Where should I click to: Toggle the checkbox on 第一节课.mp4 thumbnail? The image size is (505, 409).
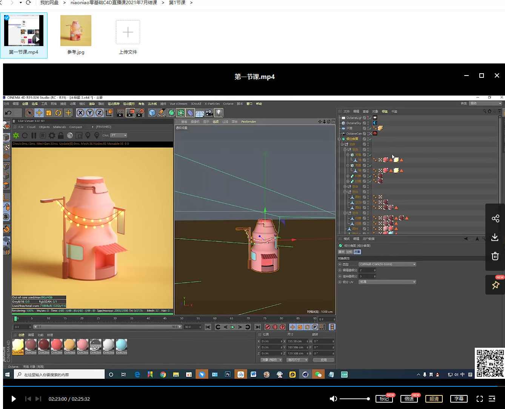point(6,17)
